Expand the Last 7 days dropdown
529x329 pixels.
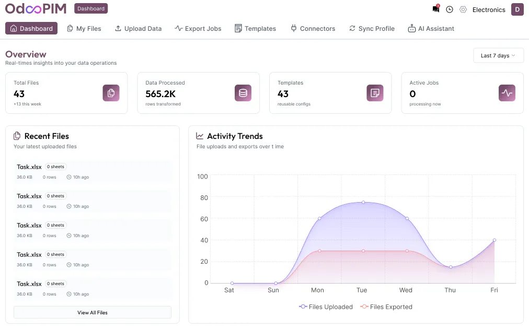[498, 56]
